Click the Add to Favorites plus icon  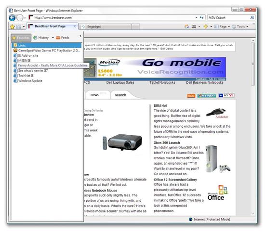(206, 26)
